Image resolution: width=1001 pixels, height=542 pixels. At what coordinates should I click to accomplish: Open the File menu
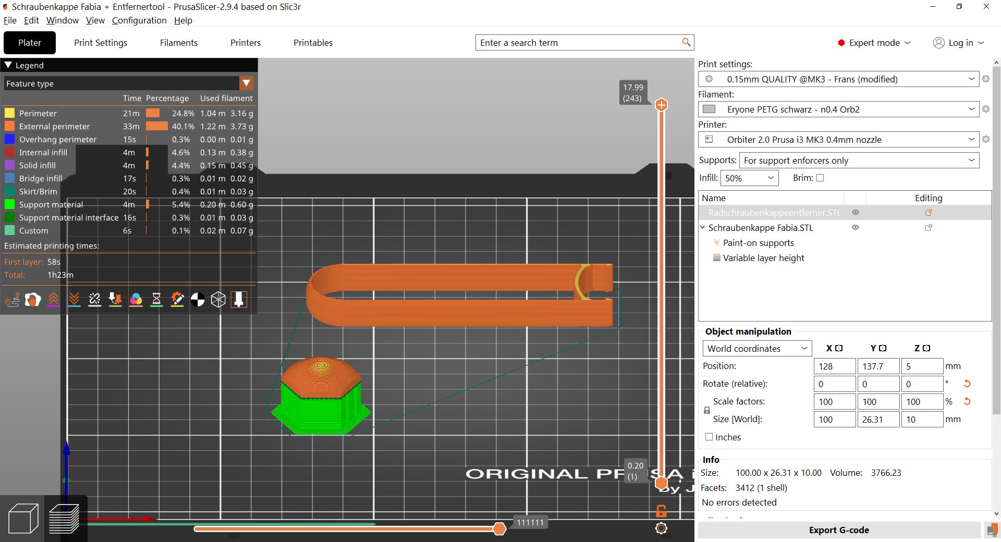10,20
